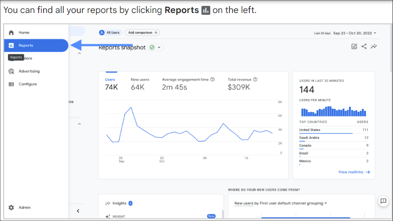393x221 pixels.
Task: Click the View realtime link
Action: pos(354,172)
